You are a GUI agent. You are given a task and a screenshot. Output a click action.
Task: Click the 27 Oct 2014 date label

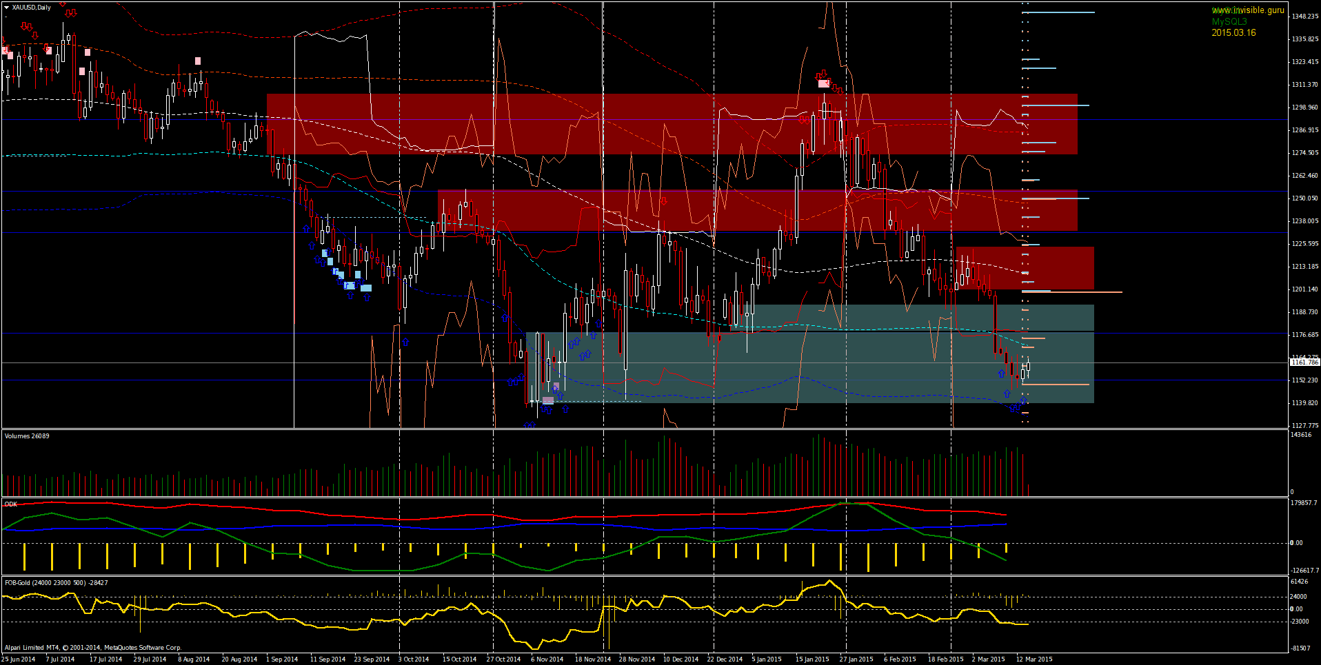pyautogui.click(x=504, y=659)
